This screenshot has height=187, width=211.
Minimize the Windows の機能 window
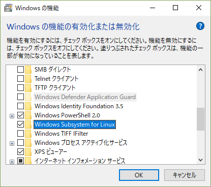pyautogui.click(x=153, y=8)
